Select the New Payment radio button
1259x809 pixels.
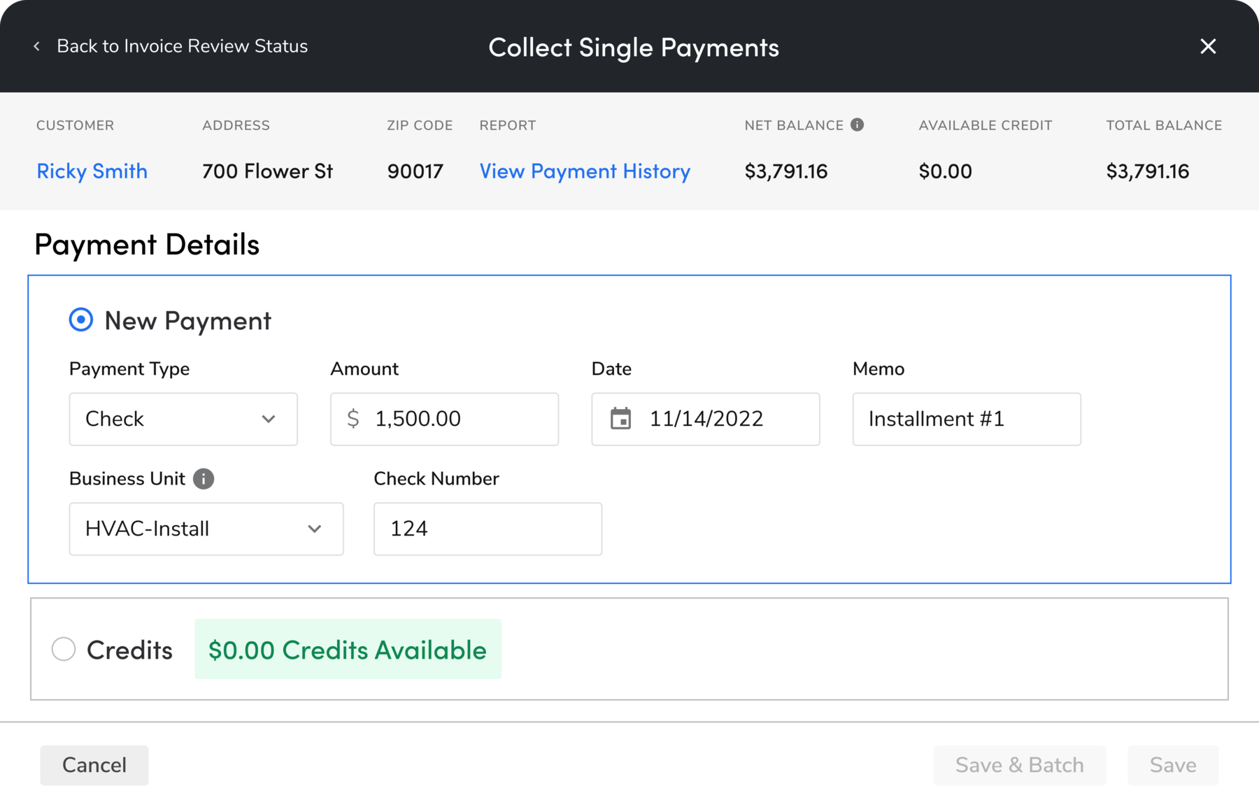81,320
